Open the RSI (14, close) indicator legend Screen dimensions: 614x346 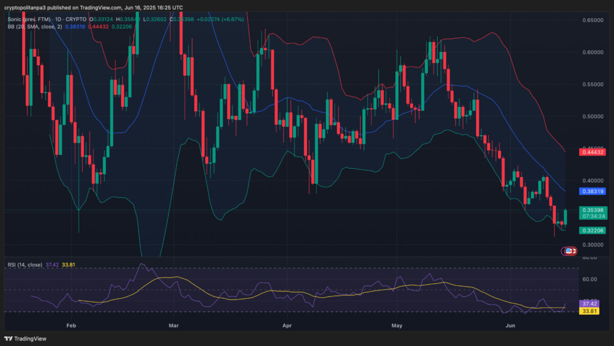[25, 265]
